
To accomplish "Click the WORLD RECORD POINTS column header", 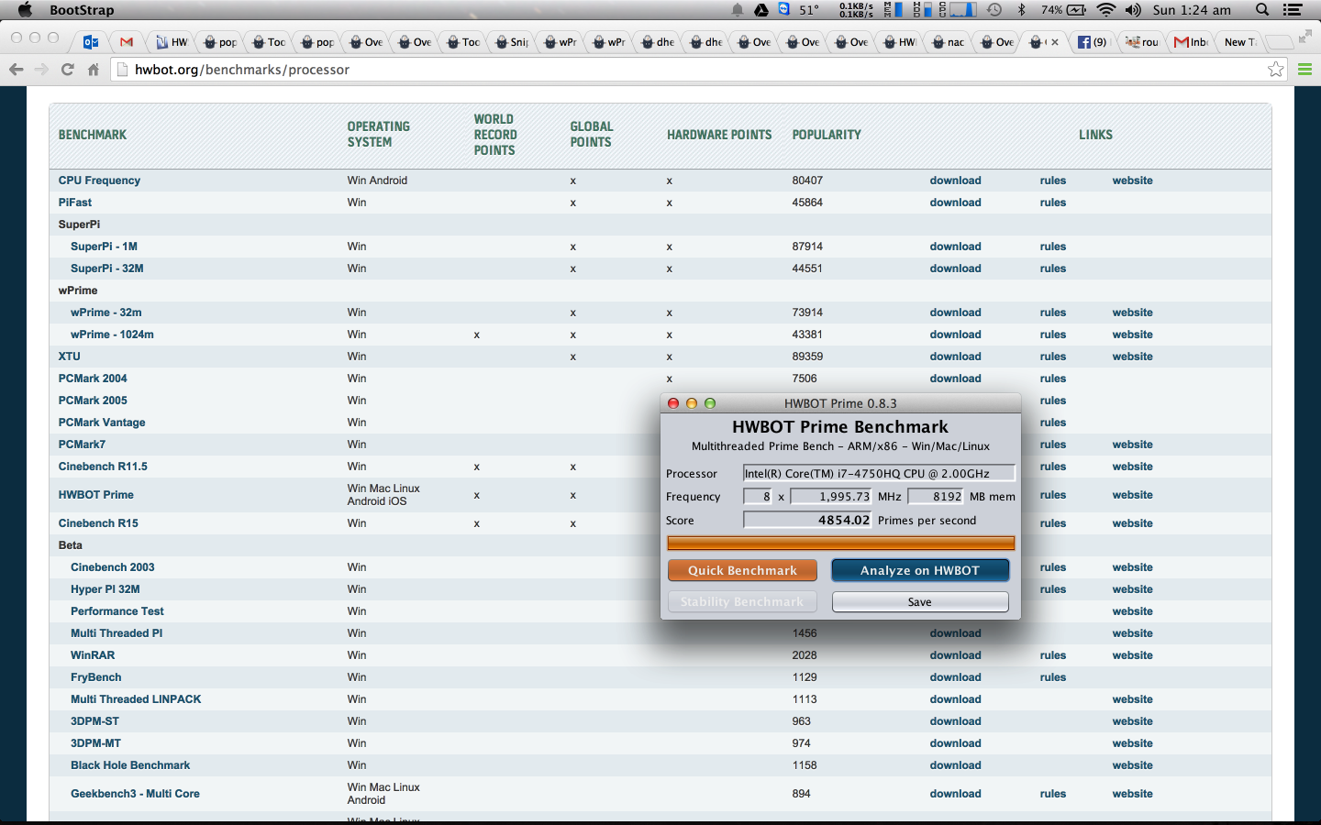I will 495,135.
